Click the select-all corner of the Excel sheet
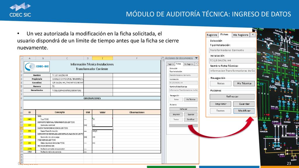Viewport: 299px width, 168px height. tap(22, 58)
